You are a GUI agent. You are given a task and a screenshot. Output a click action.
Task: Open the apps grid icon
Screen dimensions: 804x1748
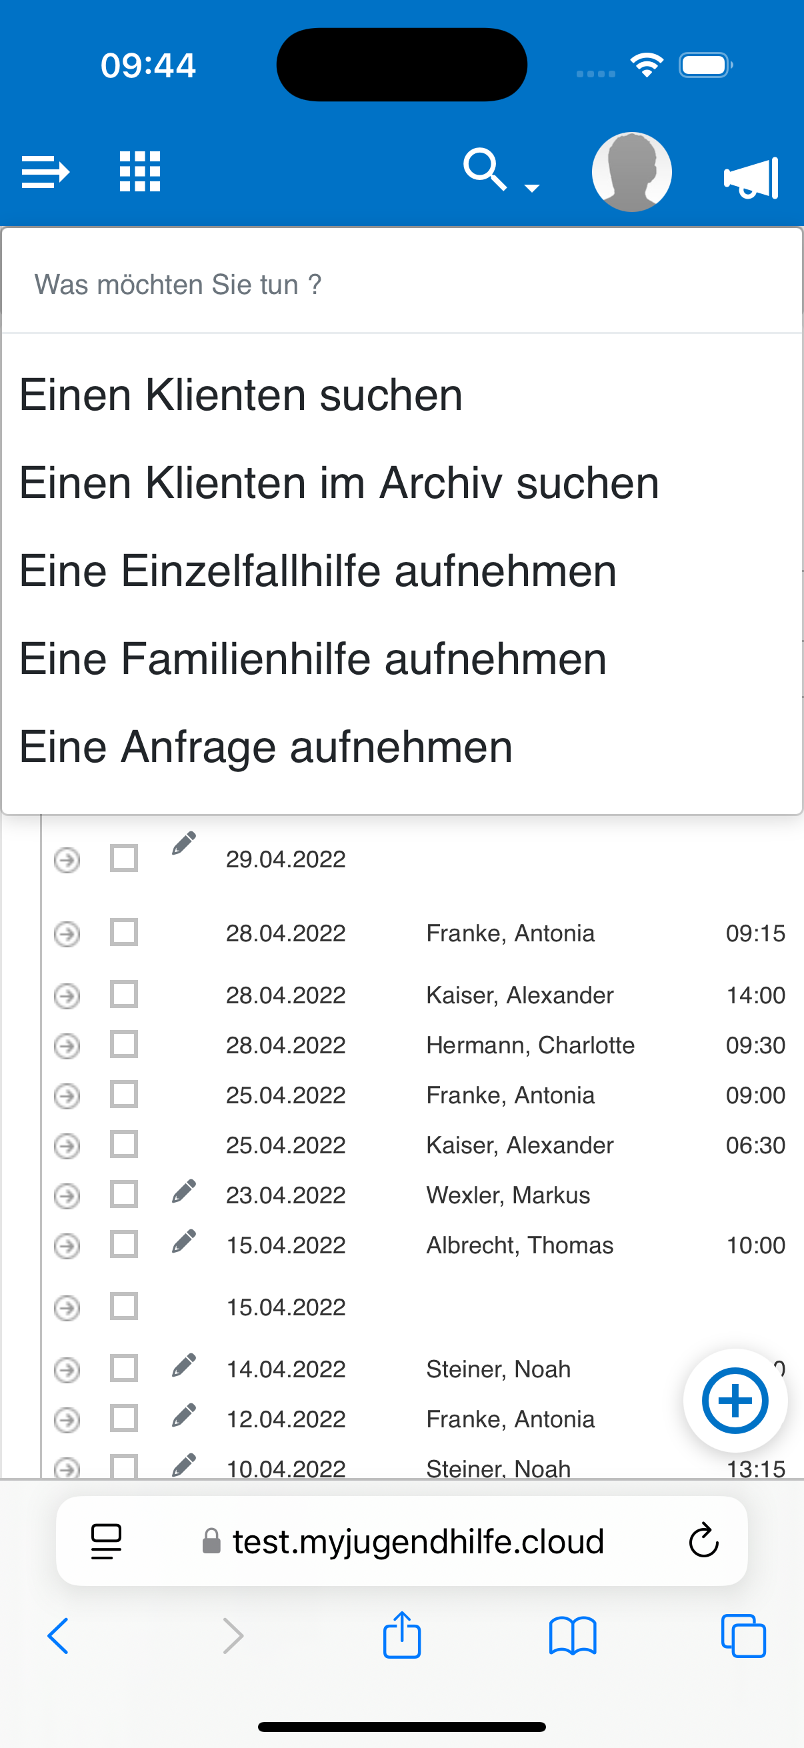(140, 171)
